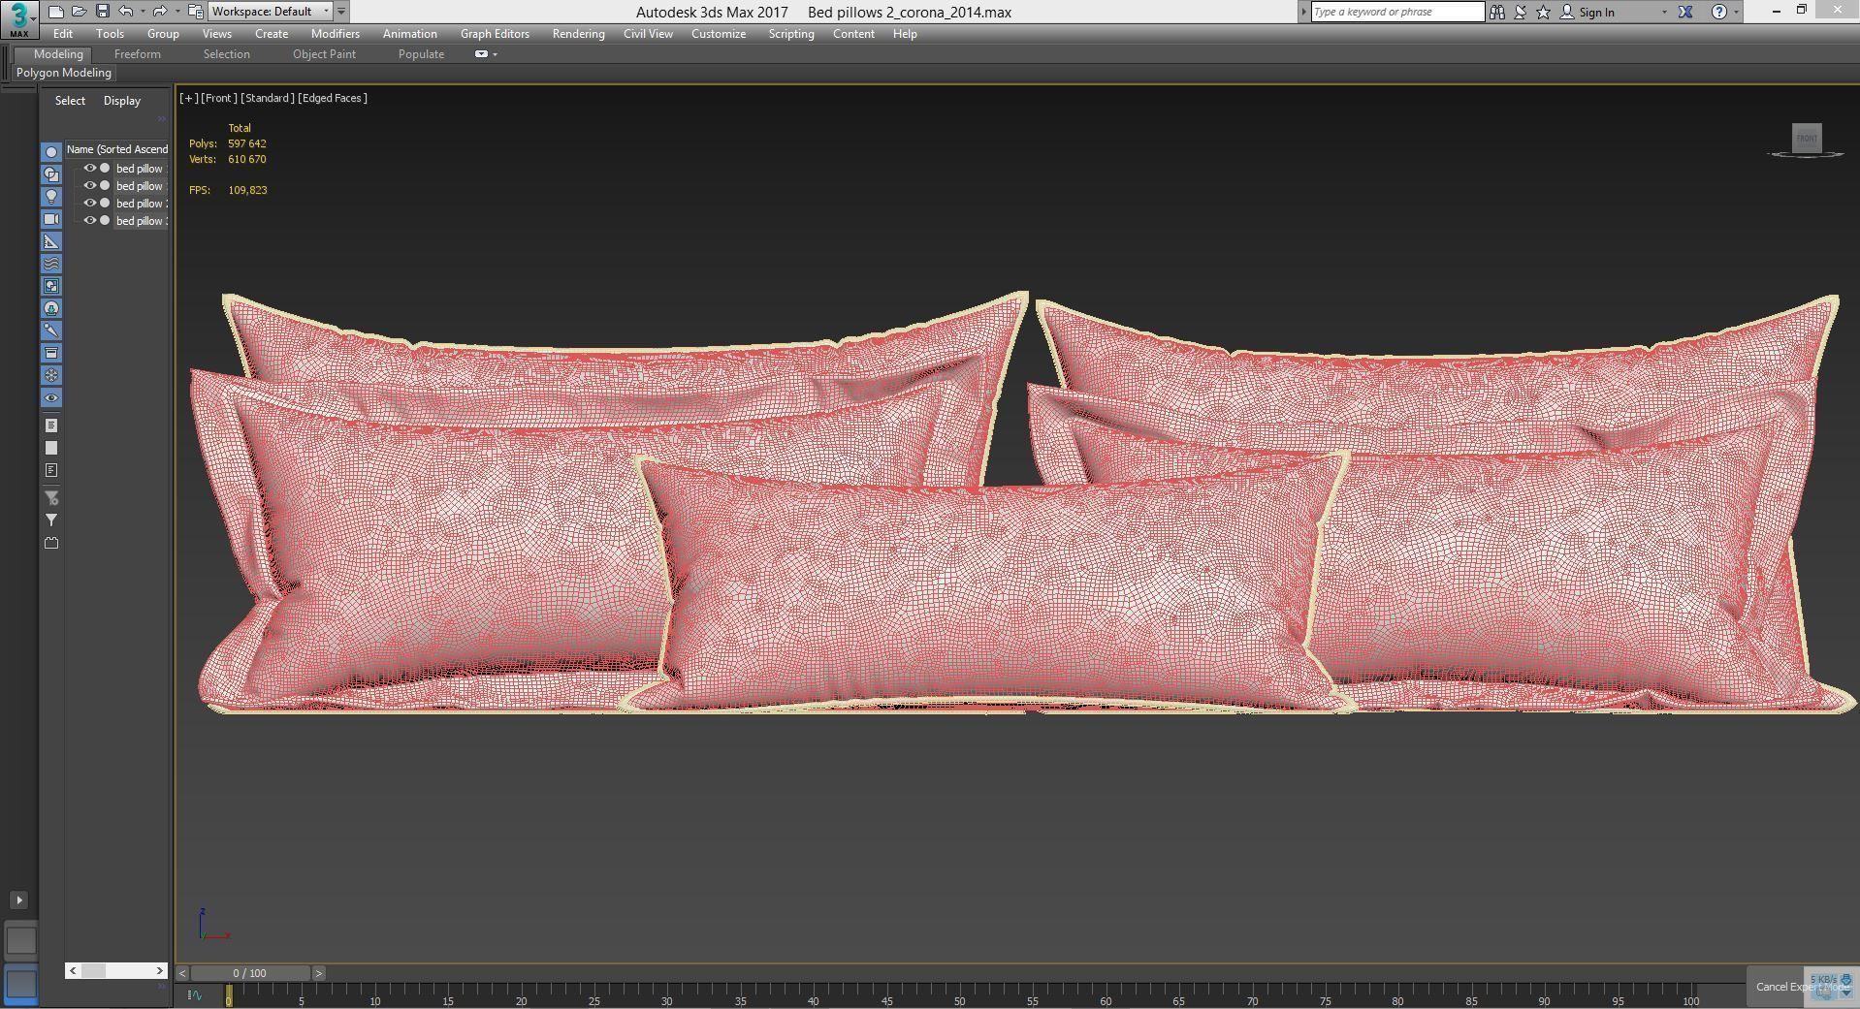Click the Display All icon in Scene Explorer

51,426
